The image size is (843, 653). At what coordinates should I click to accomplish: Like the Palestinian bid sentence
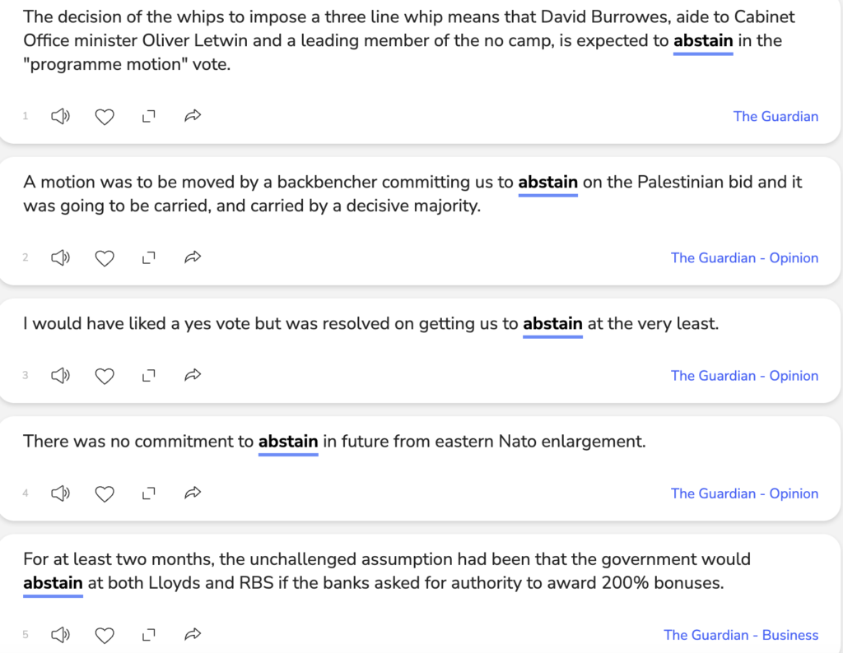pyautogui.click(x=105, y=258)
